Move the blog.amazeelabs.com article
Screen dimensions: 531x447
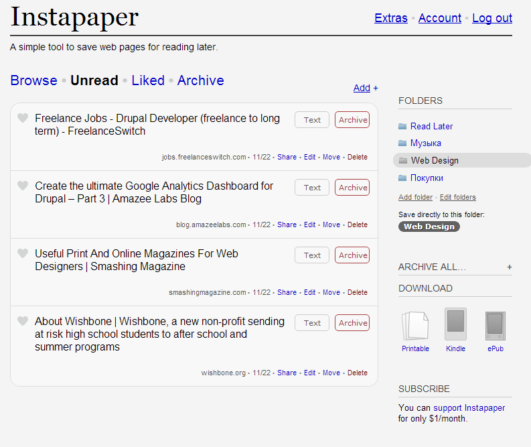coord(331,225)
